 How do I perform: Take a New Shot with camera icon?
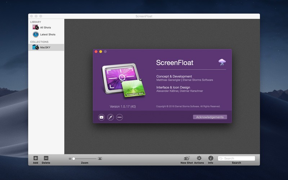(x=187, y=158)
